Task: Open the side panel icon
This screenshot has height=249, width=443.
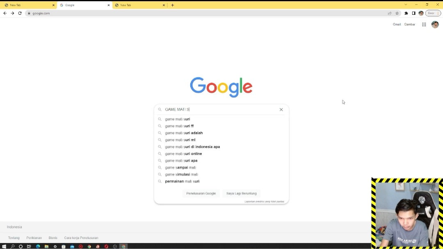Action: click(413, 13)
